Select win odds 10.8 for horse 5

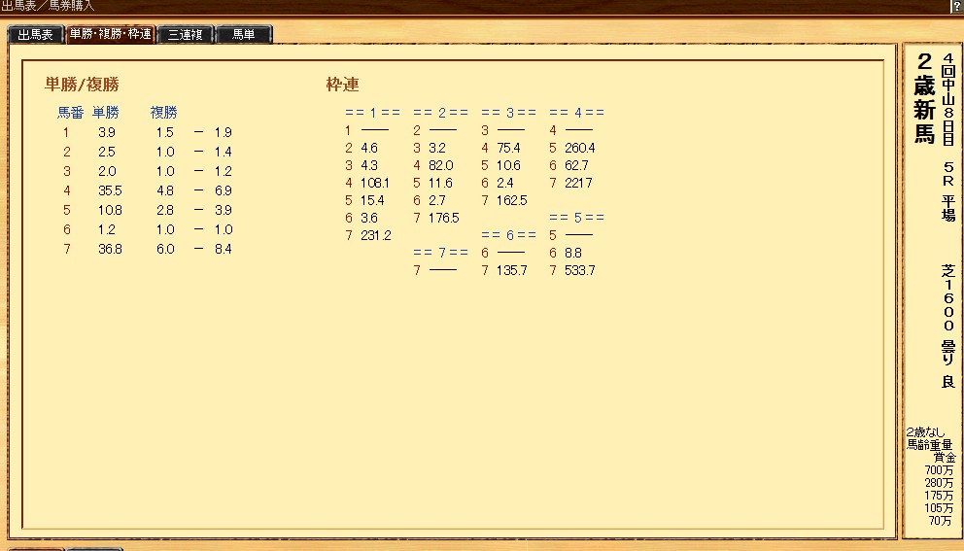tap(110, 210)
